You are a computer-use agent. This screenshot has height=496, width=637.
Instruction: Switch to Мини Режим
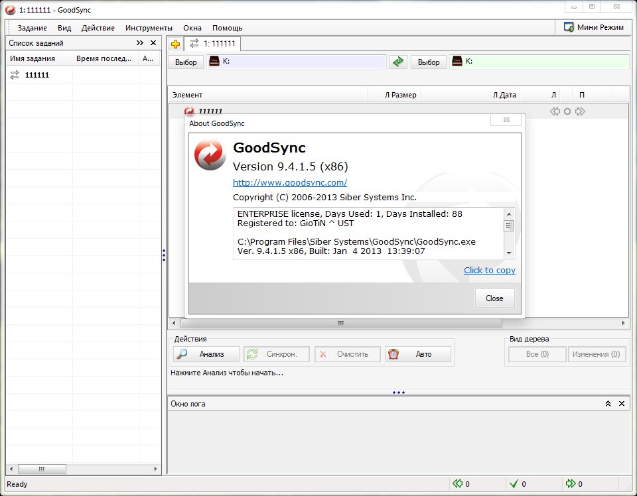594,27
